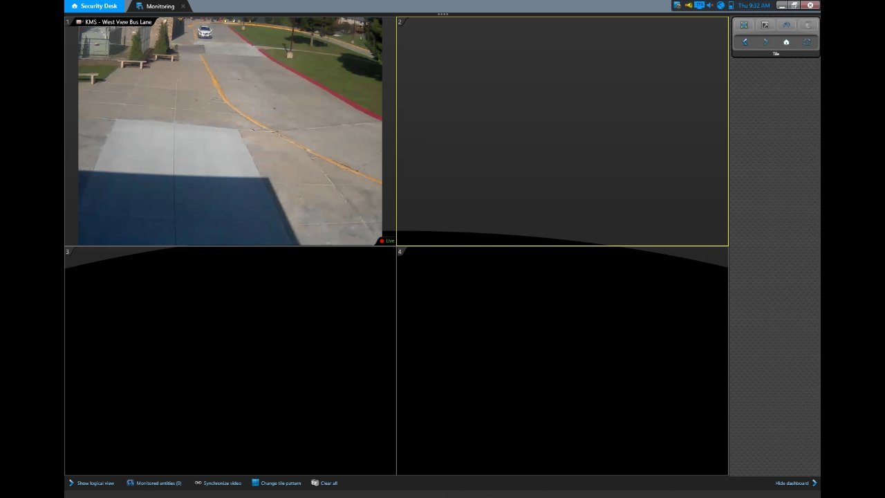885x498 pixels.
Task: Select the West View Bus Lane video tile
Action: tap(230, 131)
